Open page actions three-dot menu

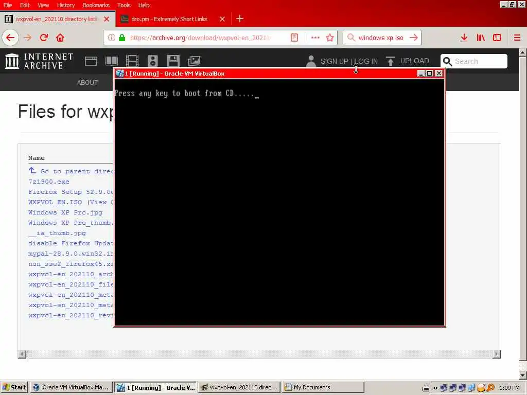[315, 38]
